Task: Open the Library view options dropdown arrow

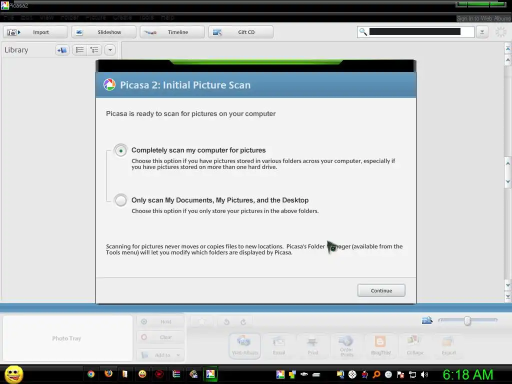Action: click(110, 50)
